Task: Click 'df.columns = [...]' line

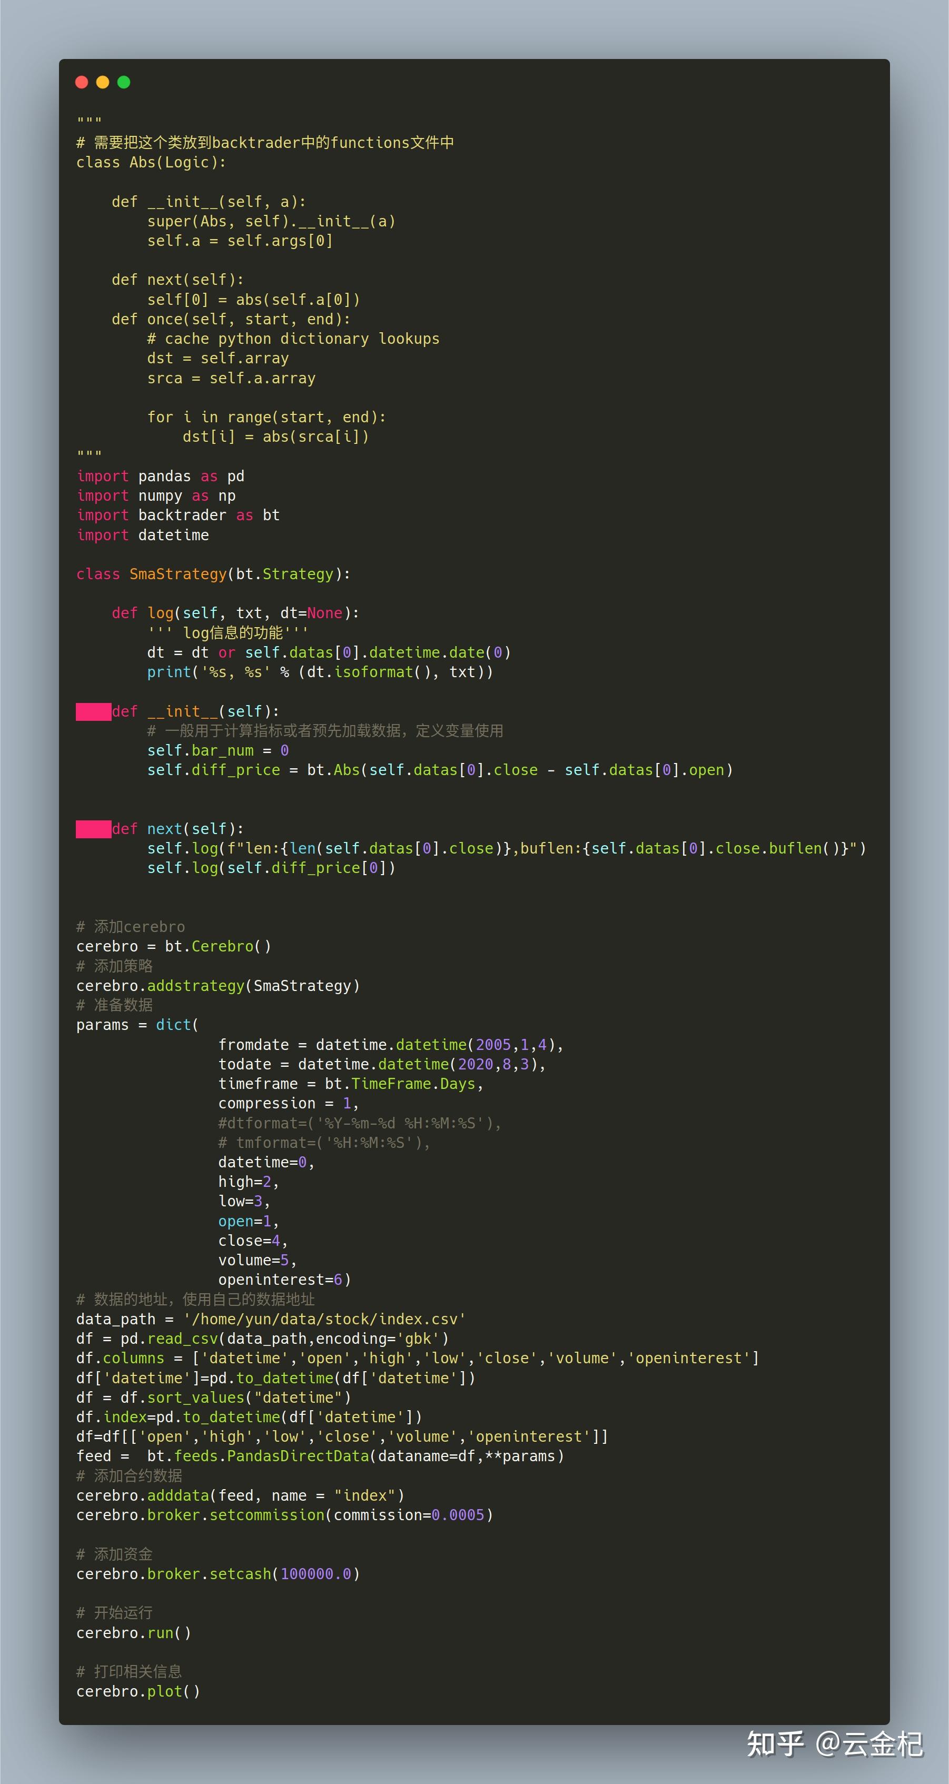Action: pos(418,1357)
